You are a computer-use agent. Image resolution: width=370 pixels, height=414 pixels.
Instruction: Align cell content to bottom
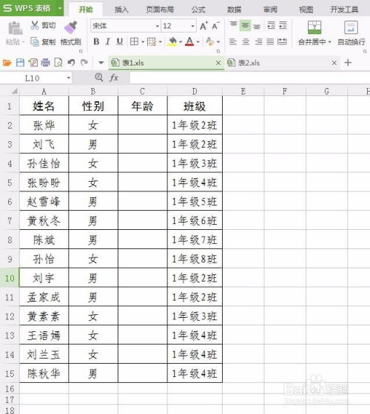pos(257,26)
